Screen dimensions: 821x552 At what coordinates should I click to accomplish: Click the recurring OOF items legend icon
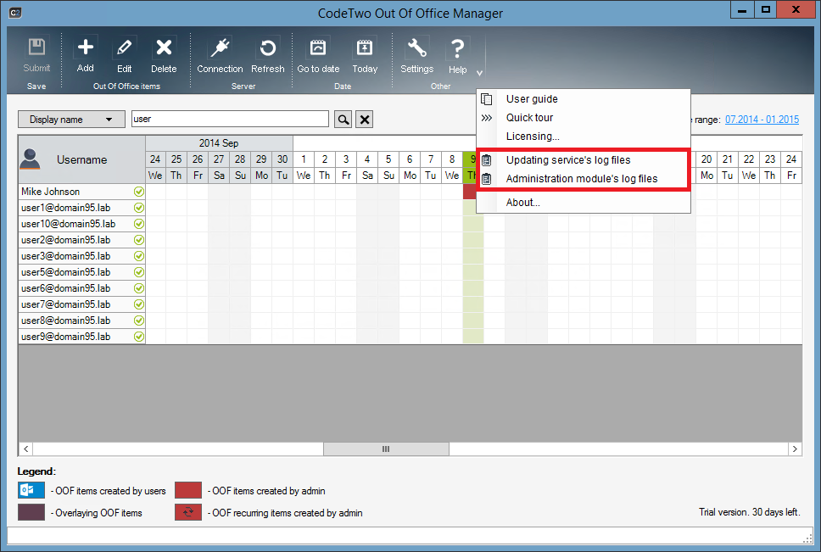click(188, 512)
